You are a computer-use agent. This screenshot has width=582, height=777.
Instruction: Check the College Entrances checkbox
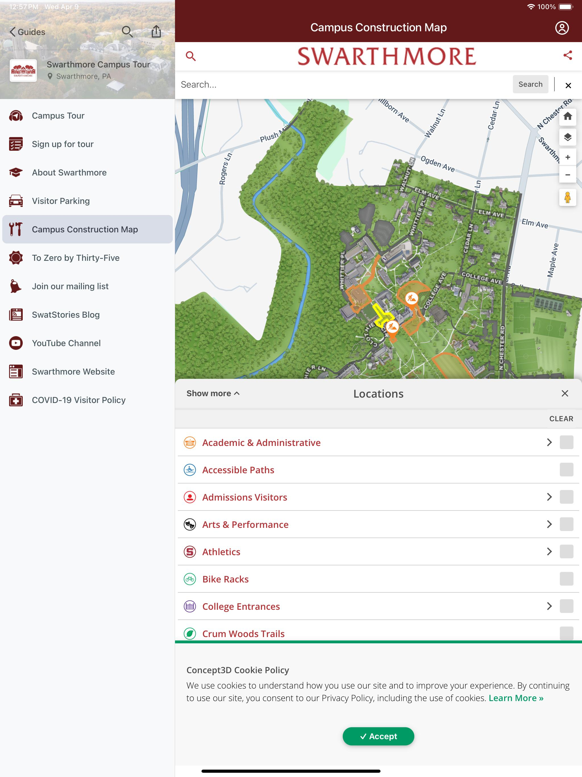pyautogui.click(x=566, y=606)
